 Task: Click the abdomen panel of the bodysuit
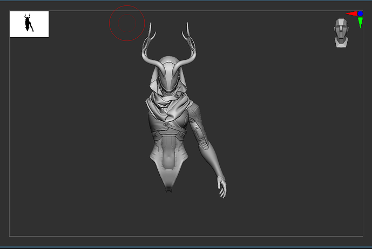(169, 157)
